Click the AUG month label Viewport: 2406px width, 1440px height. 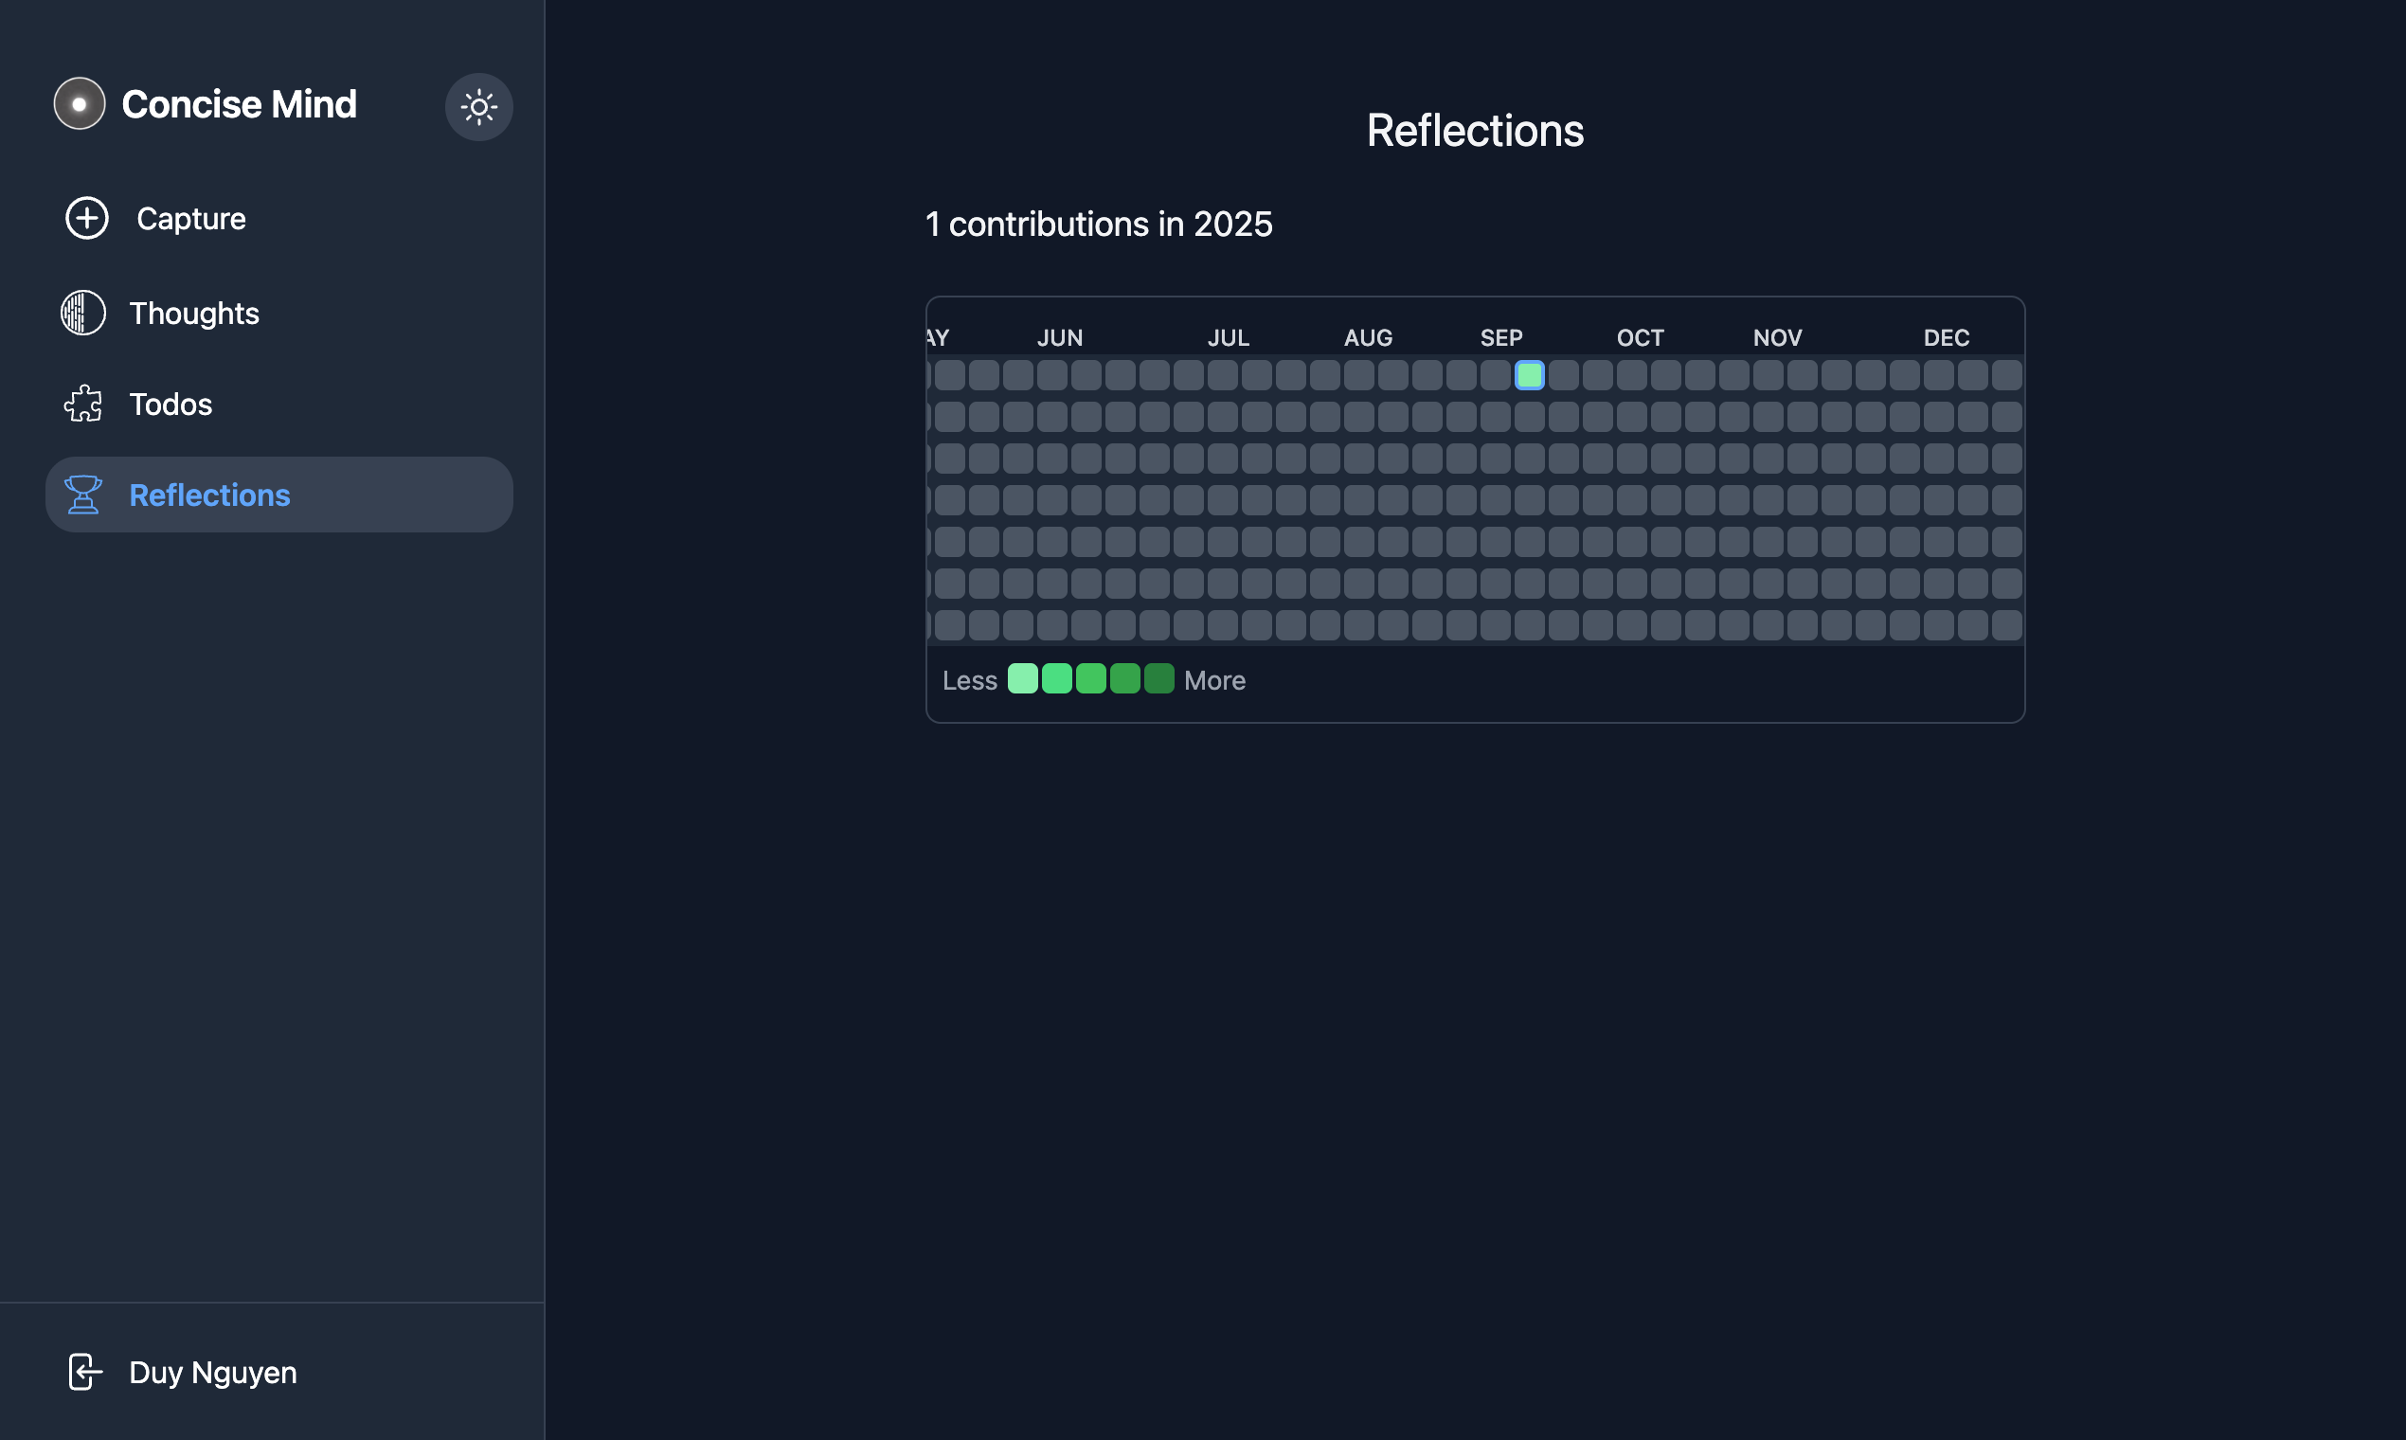click(1368, 337)
